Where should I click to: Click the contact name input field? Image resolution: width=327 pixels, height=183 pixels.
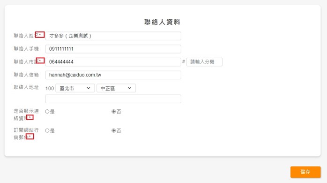coord(113,36)
